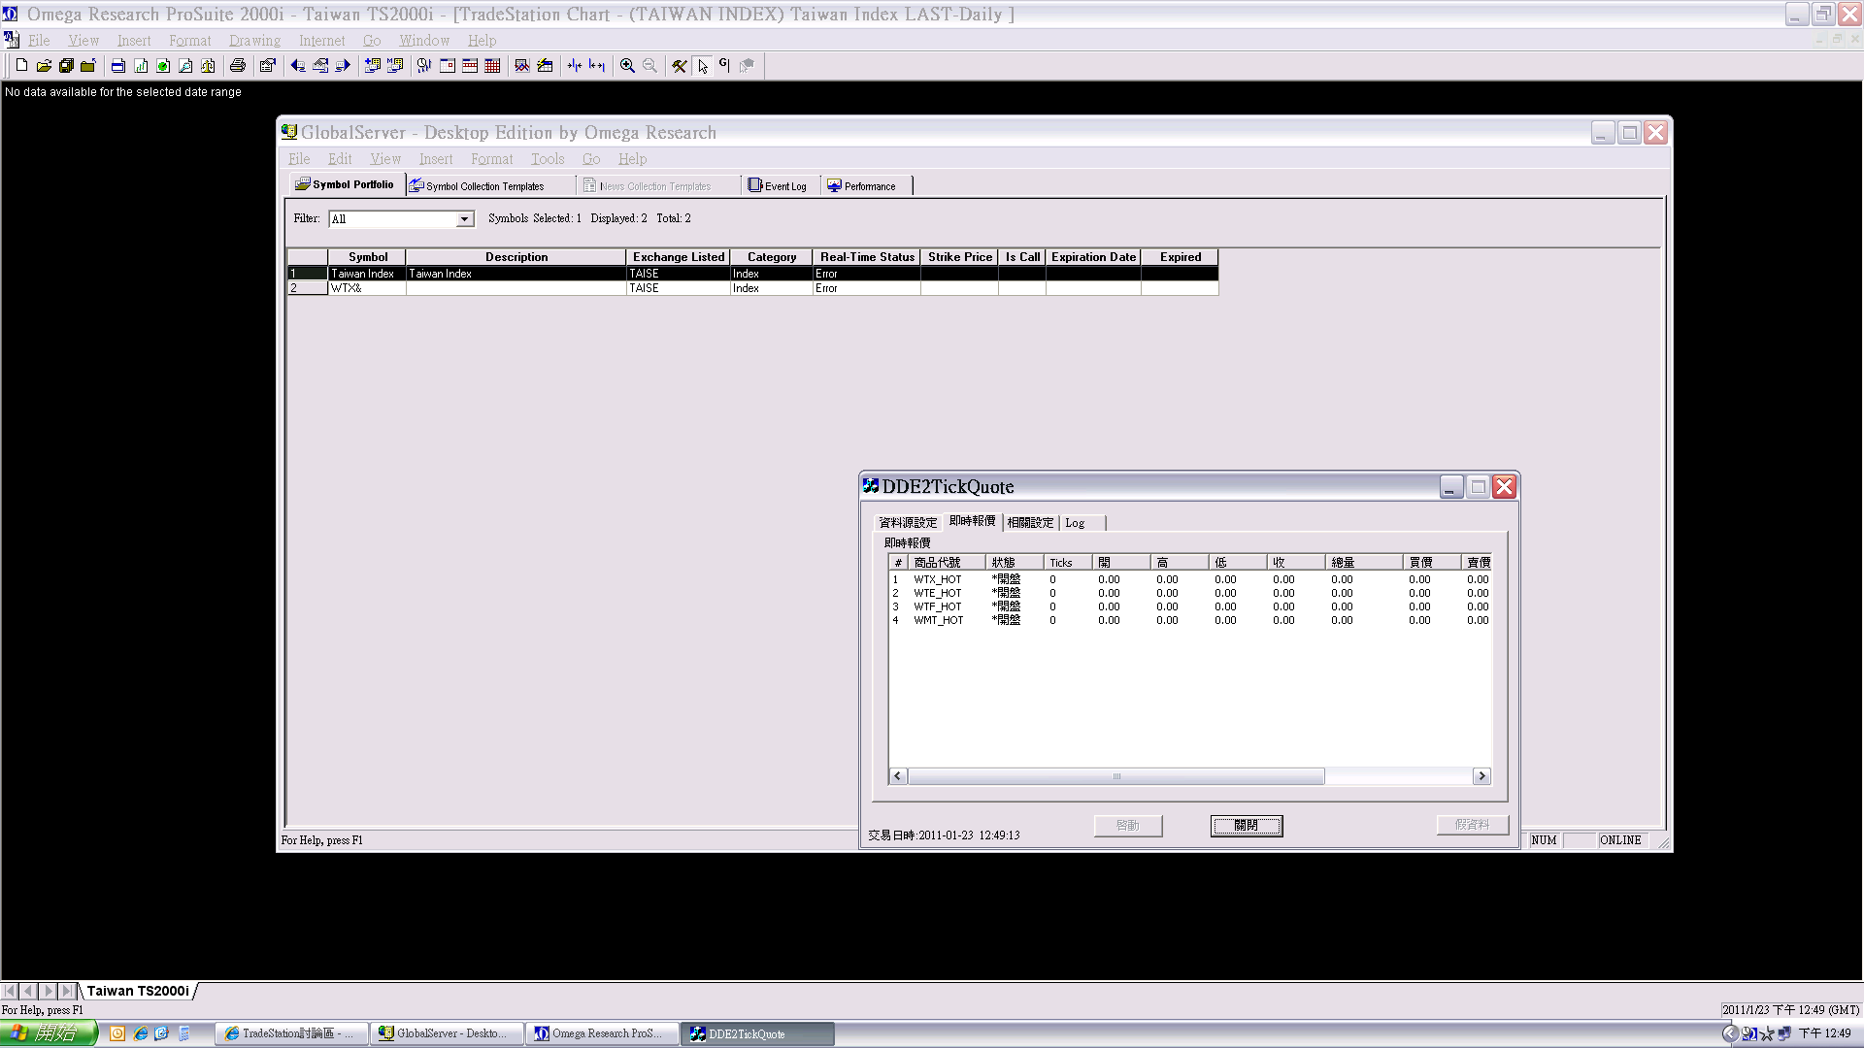Click the quote list scroll right arrow
1864x1048 pixels.
[x=1481, y=776]
